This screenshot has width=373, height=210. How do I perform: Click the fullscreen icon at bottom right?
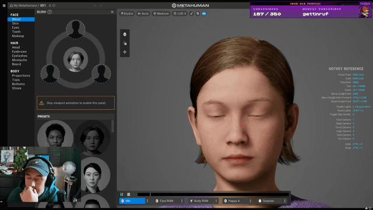tap(370, 208)
